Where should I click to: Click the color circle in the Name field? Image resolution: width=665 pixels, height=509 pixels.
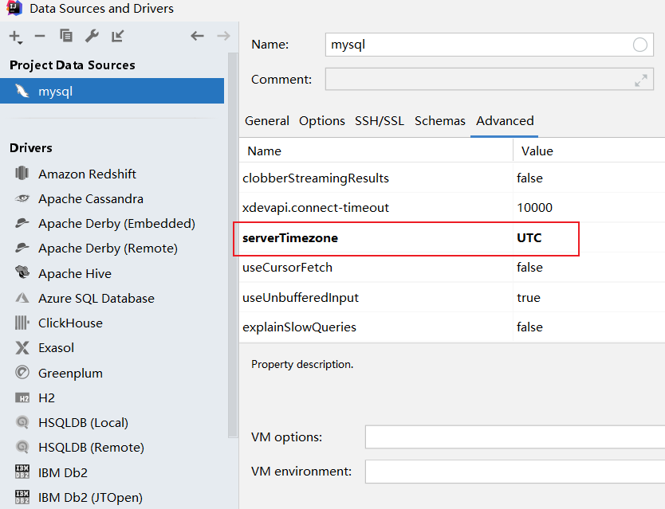pyautogui.click(x=640, y=45)
